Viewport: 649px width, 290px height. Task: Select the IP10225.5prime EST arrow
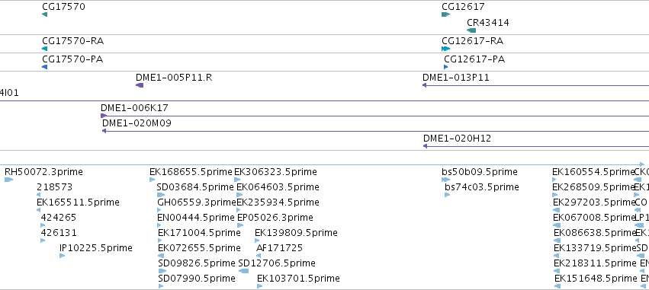(x=62, y=256)
